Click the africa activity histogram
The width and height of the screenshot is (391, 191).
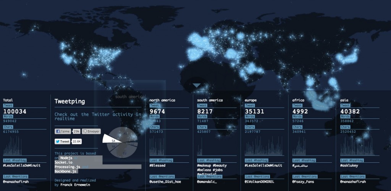tap(299, 146)
